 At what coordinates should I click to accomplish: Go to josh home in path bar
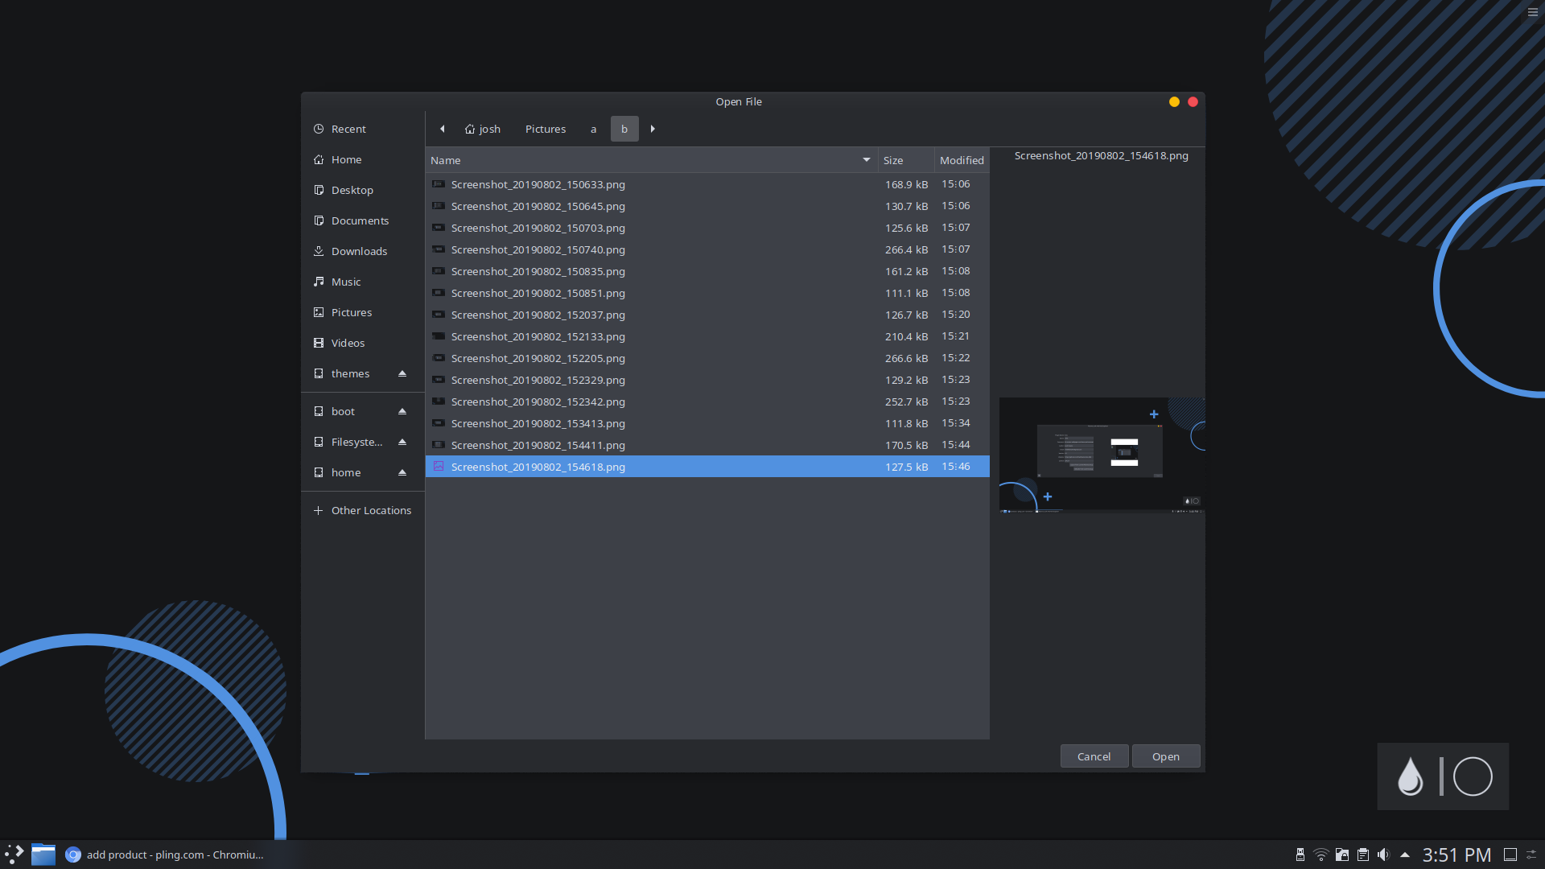pos(483,129)
